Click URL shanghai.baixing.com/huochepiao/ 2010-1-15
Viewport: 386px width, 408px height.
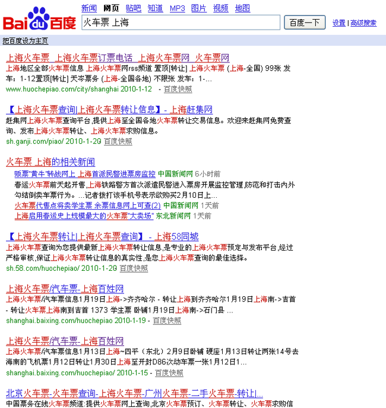(77, 373)
